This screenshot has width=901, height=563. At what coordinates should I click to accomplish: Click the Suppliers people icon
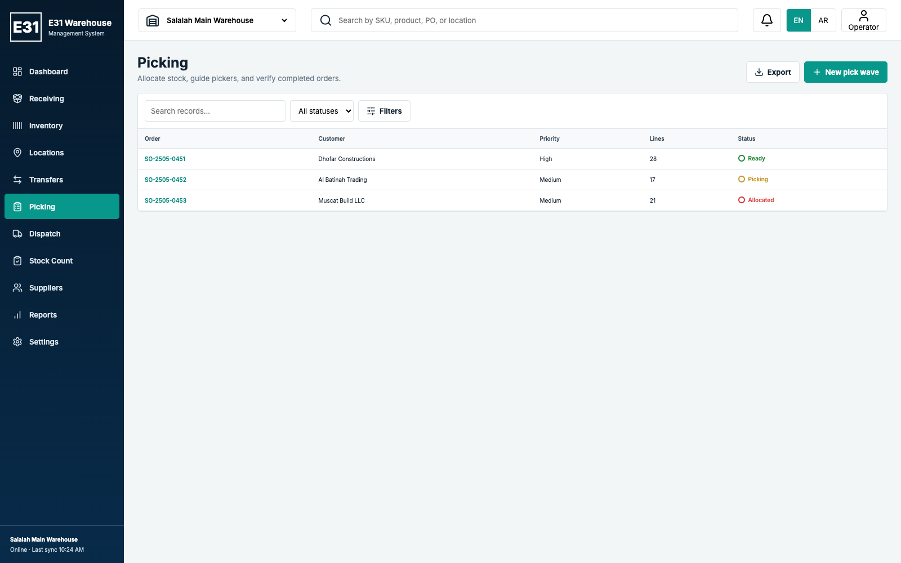click(x=17, y=288)
